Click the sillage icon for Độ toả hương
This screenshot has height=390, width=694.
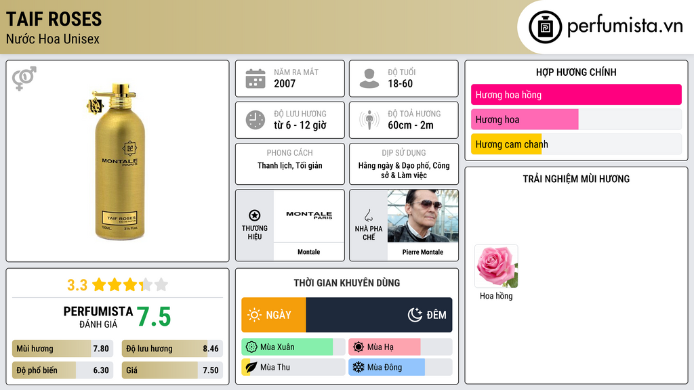(369, 120)
